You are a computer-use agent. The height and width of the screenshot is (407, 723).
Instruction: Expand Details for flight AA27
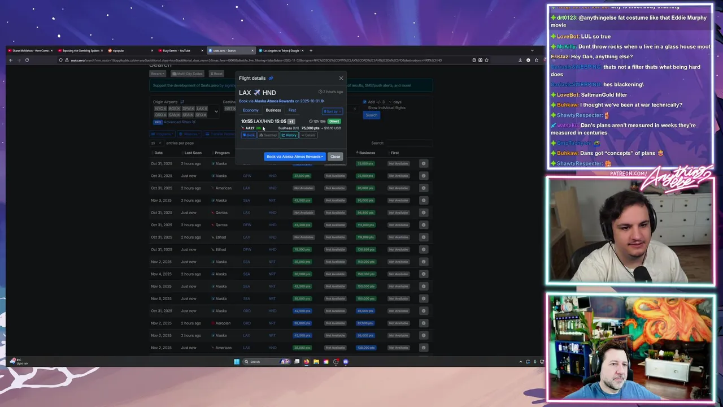point(308,135)
